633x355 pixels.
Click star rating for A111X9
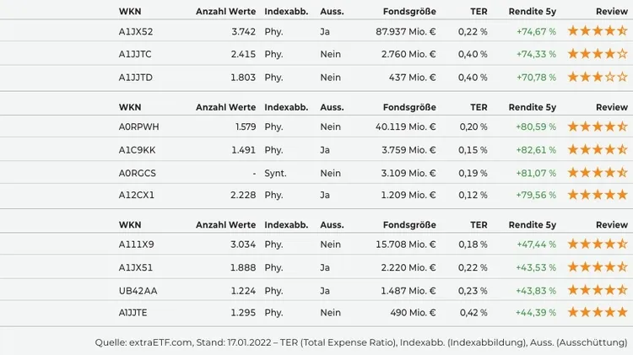click(x=598, y=244)
